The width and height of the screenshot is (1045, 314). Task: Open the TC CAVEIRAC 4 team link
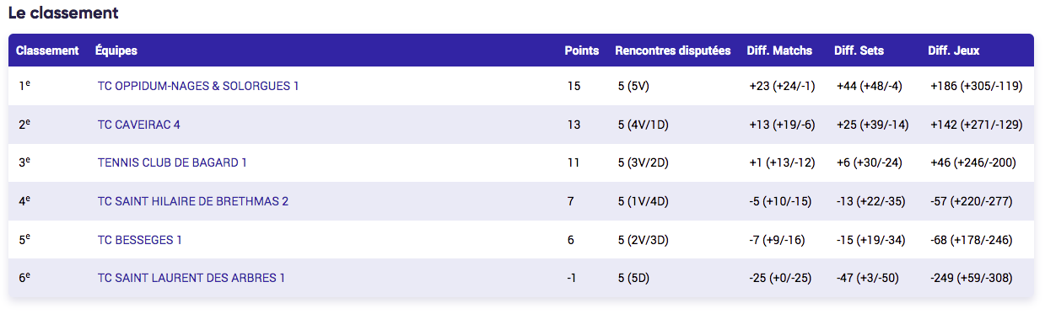tap(139, 125)
